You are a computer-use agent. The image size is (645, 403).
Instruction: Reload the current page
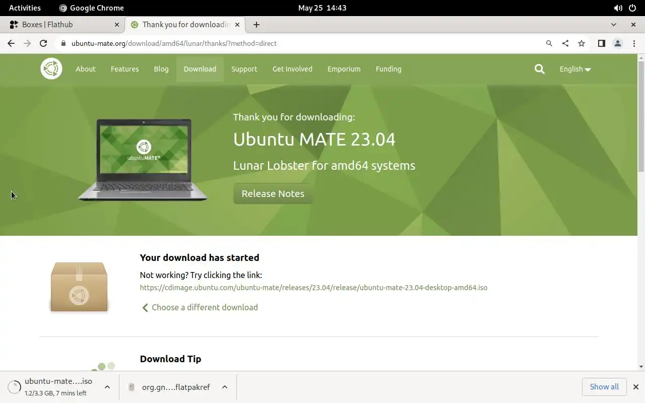43,43
